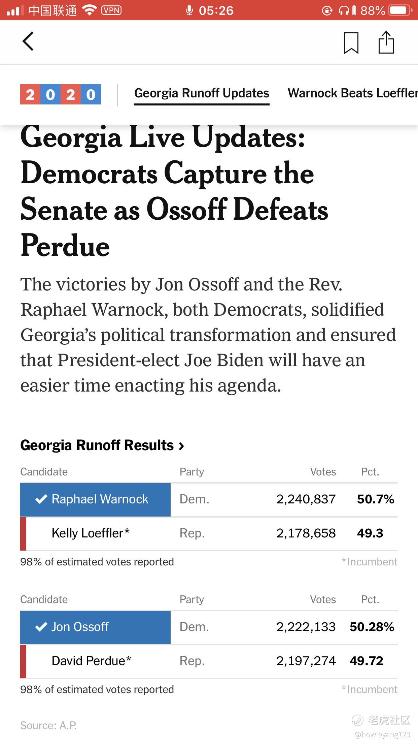This screenshot has height=744, width=418.
Task: Tap the Source: A.P. credit
Action: [x=48, y=725]
